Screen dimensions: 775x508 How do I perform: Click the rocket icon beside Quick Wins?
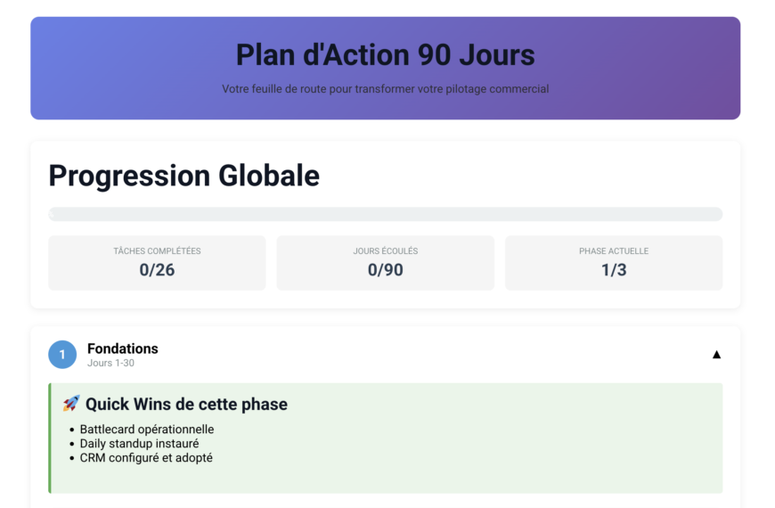[71, 404]
